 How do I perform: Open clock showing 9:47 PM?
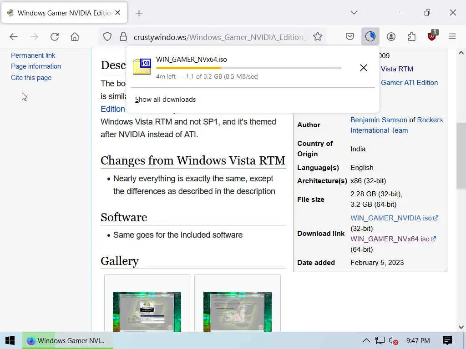tap(418, 340)
